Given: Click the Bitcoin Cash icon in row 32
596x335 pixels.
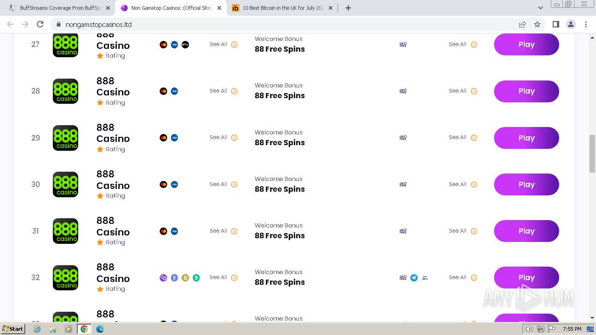Looking at the screenshot, I should click(196, 278).
